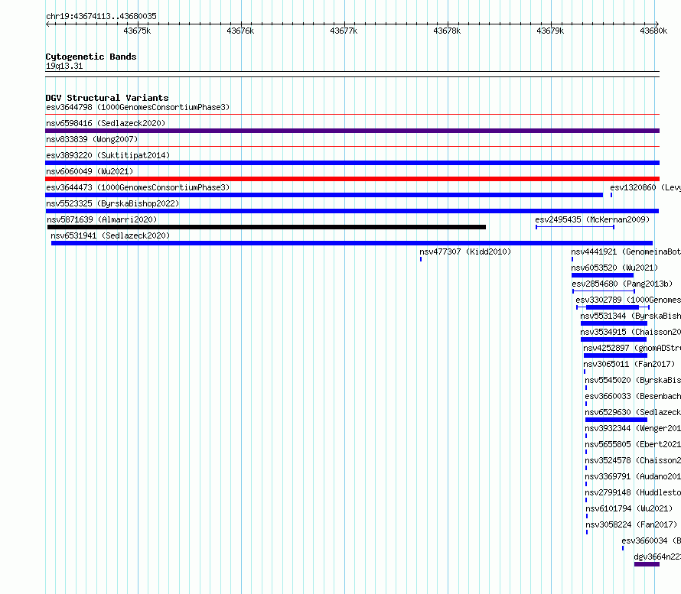Open the nsv3058224 (Fan2017) label
This screenshot has height=594, width=681.
tap(631, 524)
